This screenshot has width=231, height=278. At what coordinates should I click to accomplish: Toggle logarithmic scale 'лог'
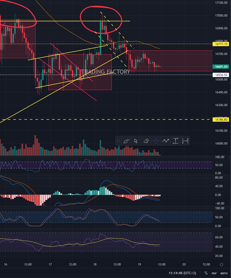214,273
